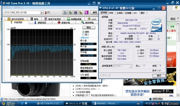
Task: Switch to the CPU-Z v1.47 taskbar button
Action: coord(78,103)
